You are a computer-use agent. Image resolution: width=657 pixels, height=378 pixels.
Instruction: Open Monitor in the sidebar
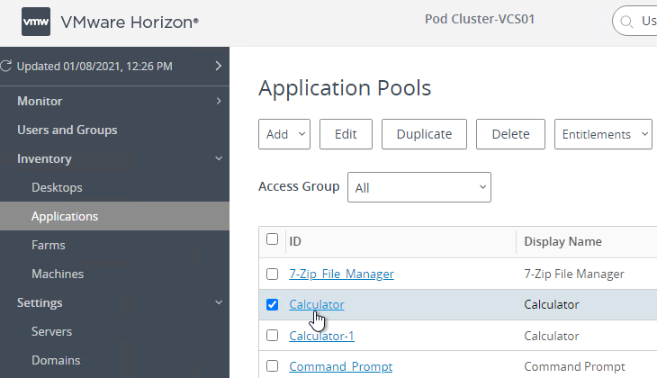(40, 101)
